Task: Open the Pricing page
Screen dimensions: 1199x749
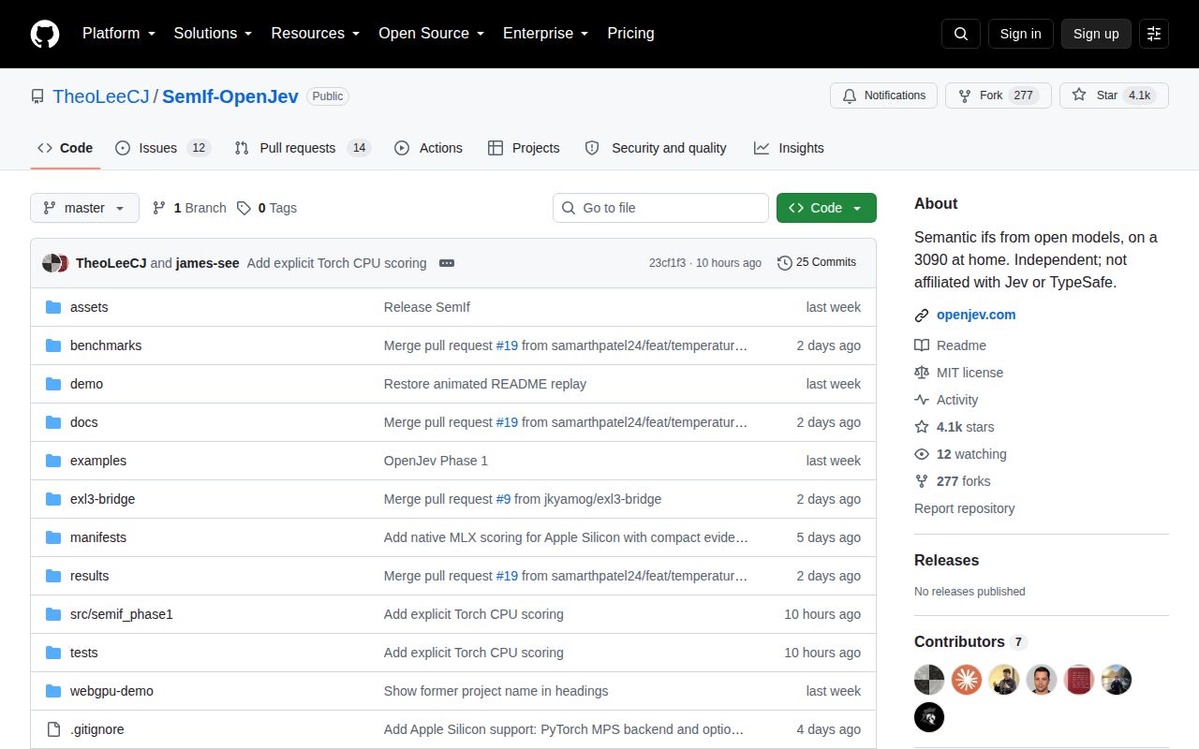Action: (x=630, y=34)
